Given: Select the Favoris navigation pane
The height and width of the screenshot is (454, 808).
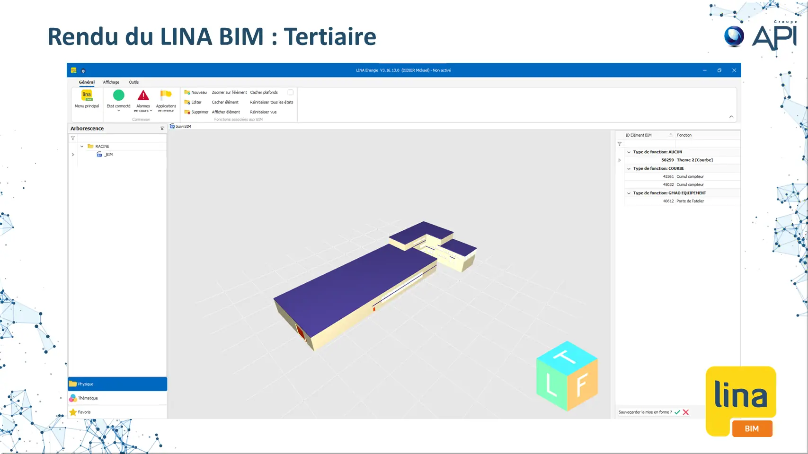Looking at the screenshot, I should tap(117, 412).
